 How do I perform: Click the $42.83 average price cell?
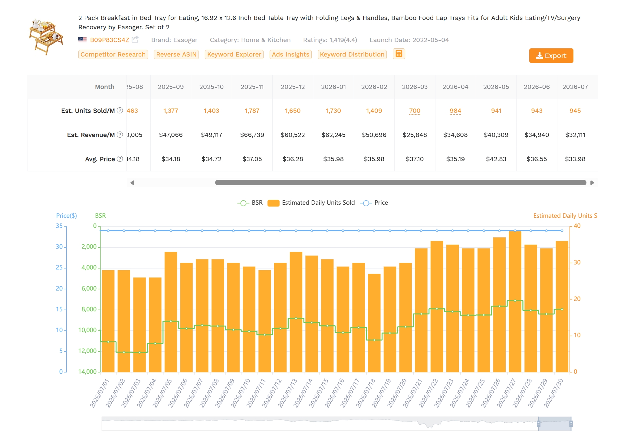pos(496,159)
